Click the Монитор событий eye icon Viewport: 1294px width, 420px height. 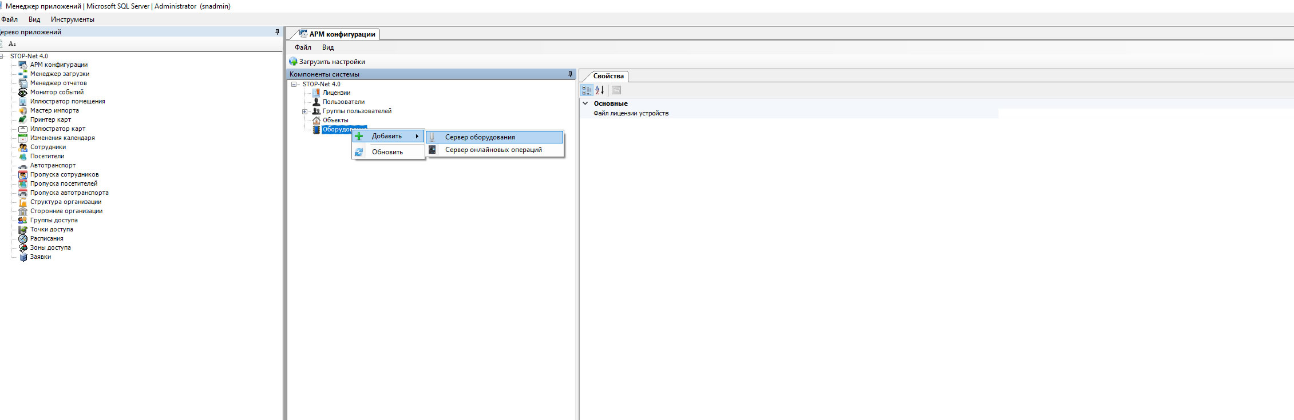pos(23,93)
